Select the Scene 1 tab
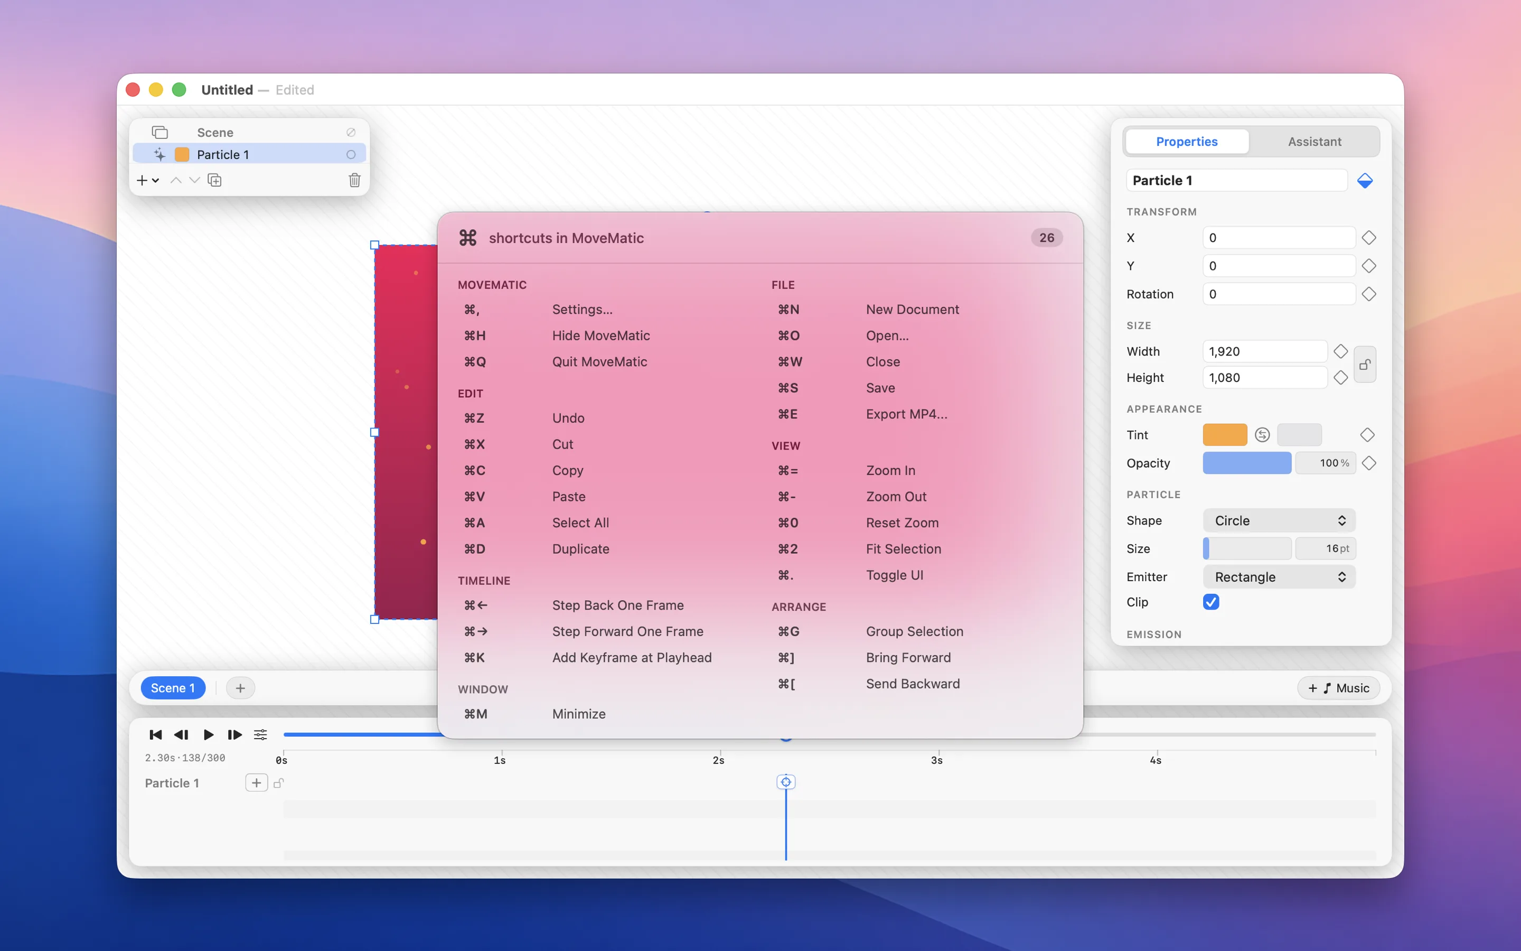Screen dimensions: 1521x951 (x=173, y=688)
